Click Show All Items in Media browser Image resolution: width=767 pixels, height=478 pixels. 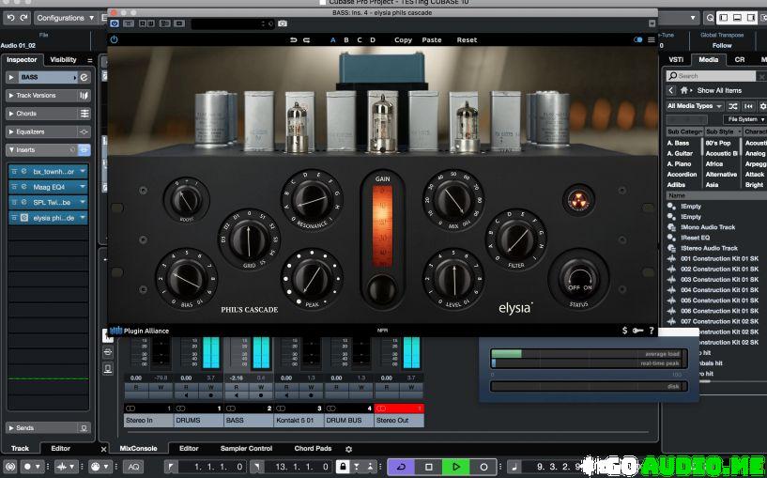pos(719,90)
